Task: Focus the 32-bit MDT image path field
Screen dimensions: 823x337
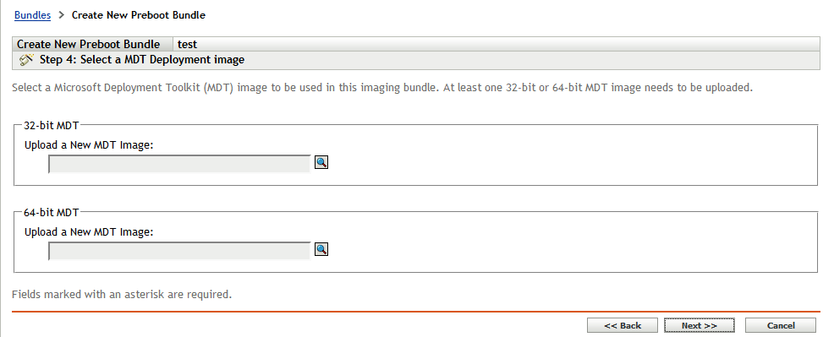Action: click(x=179, y=164)
